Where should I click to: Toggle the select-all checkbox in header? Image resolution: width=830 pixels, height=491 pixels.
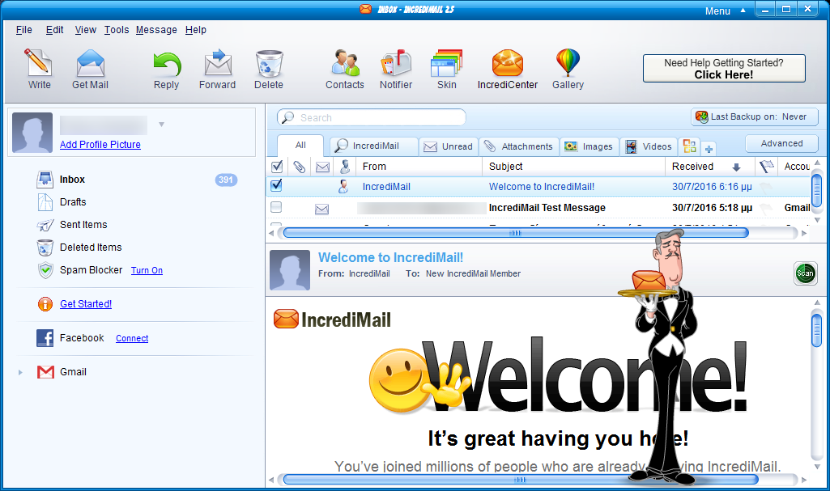276,167
